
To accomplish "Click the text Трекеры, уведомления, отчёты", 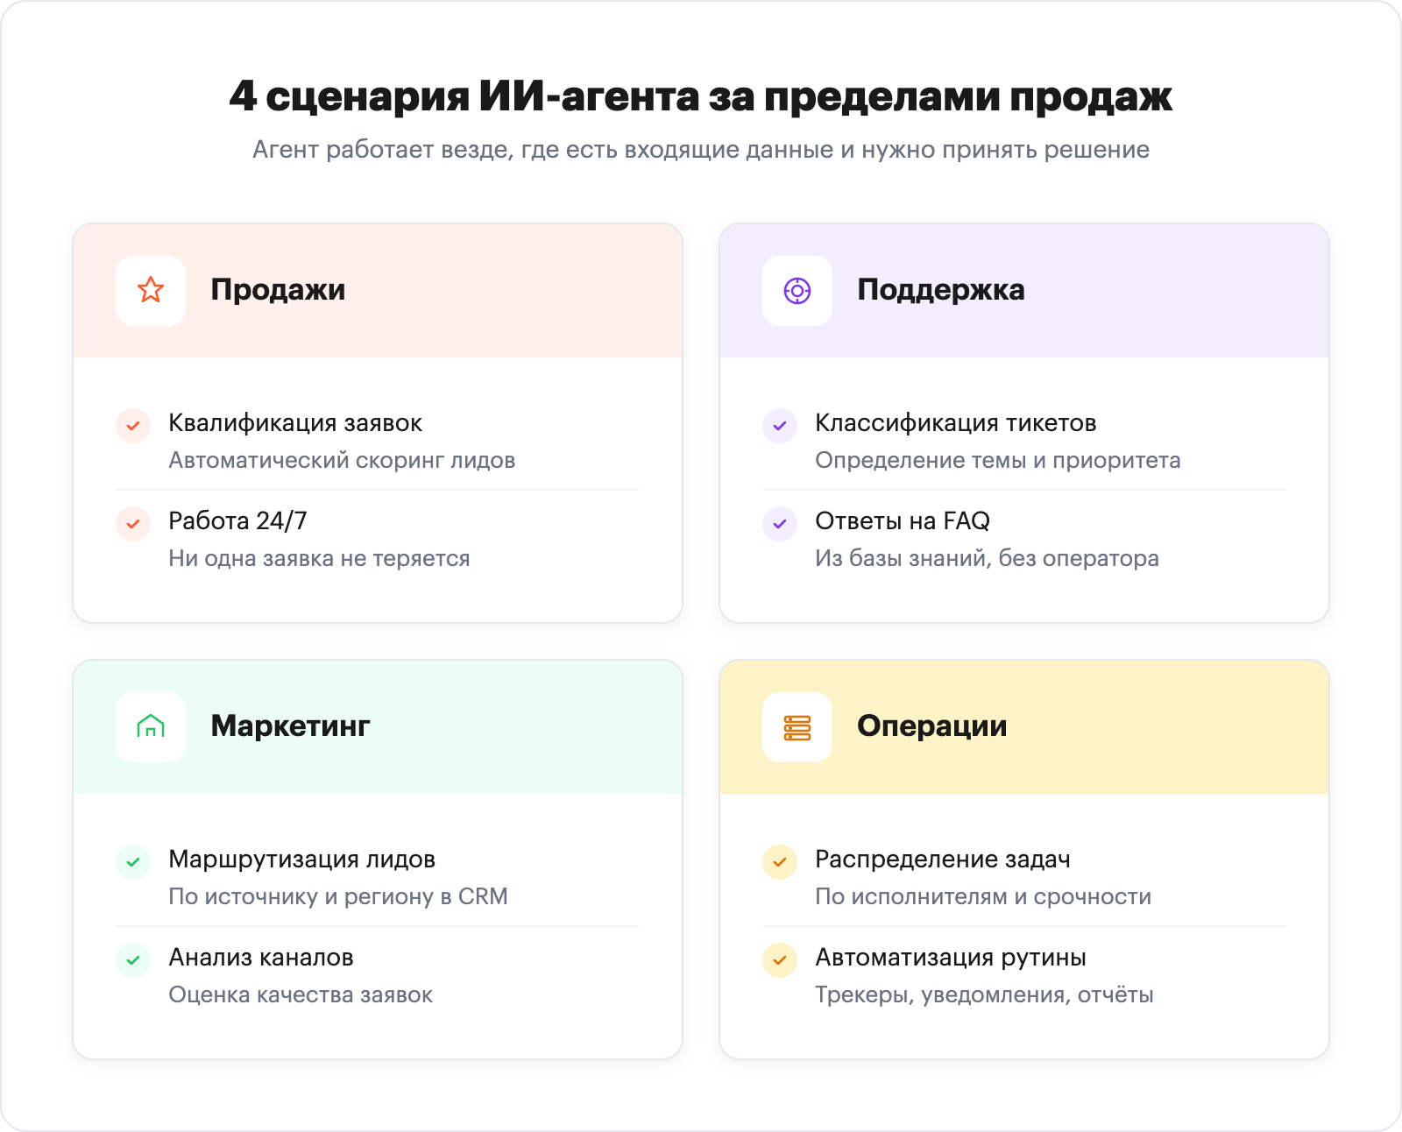I will tap(985, 995).
